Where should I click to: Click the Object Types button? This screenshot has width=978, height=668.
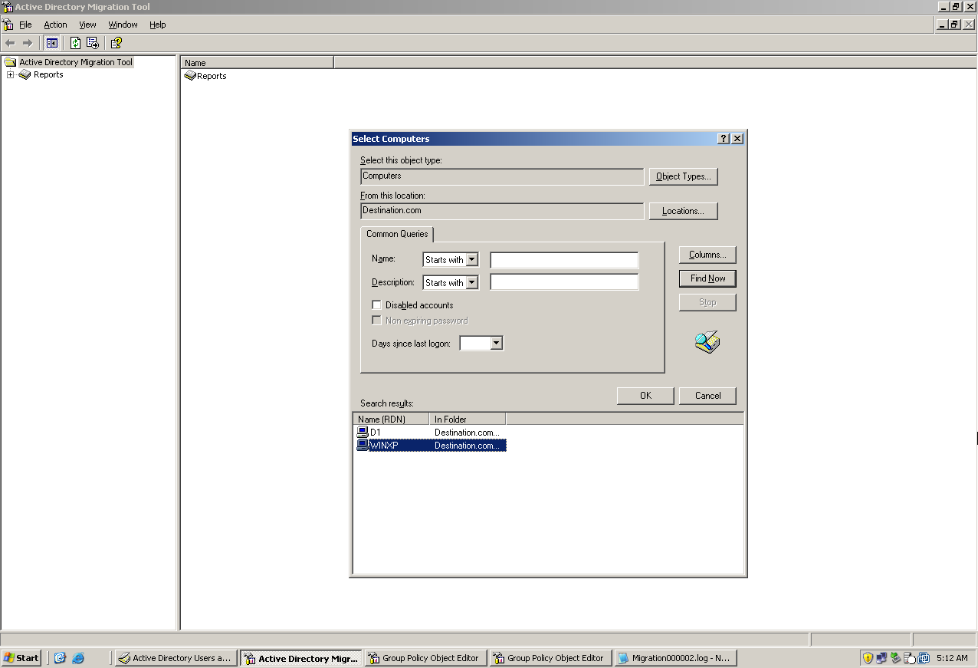[x=683, y=176]
